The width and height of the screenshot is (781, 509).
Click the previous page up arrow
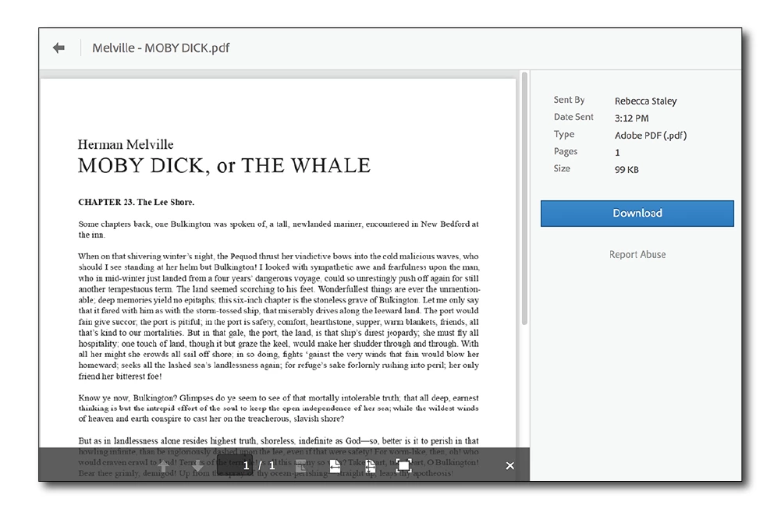[x=162, y=466]
